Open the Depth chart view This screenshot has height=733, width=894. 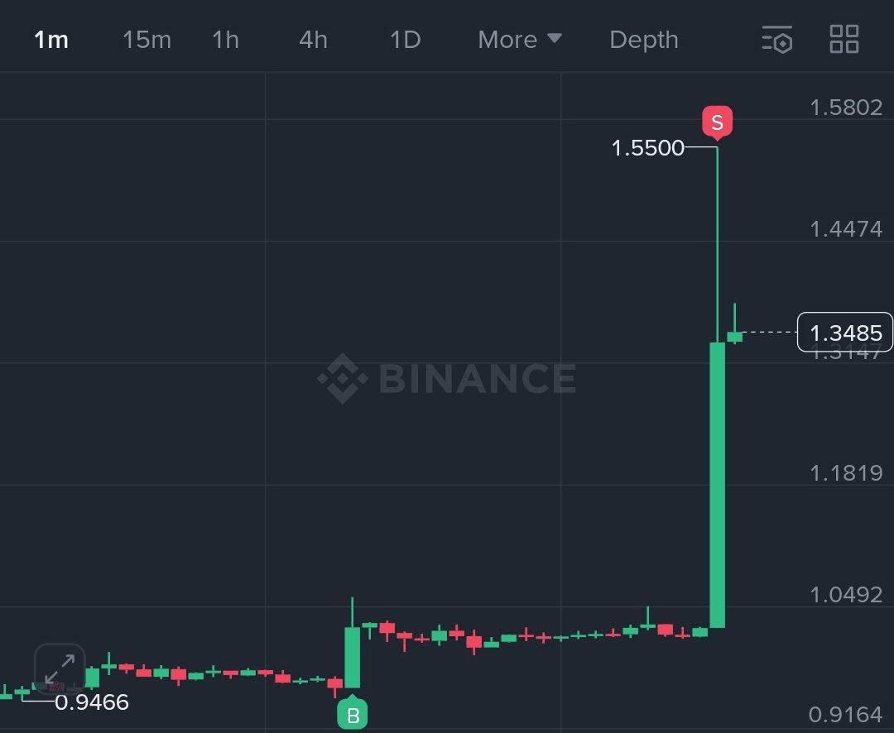click(644, 40)
